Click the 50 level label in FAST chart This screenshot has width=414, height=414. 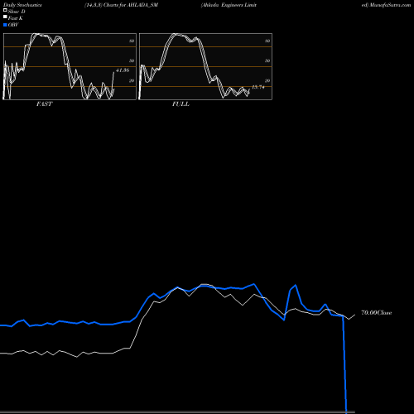click(x=132, y=60)
